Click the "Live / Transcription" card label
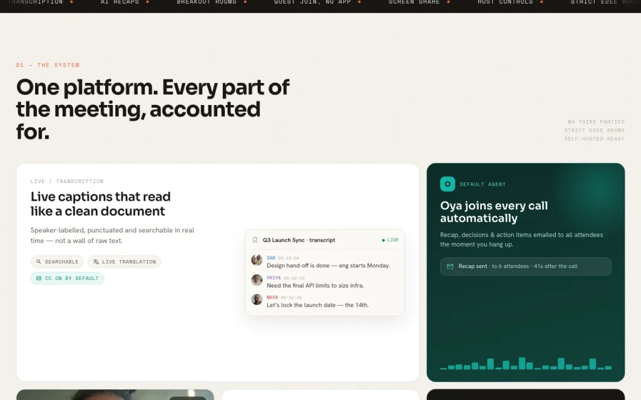This screenshot has width=641, height=400. [x=67, y=181]
